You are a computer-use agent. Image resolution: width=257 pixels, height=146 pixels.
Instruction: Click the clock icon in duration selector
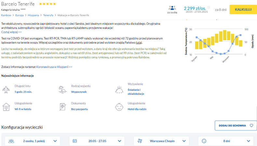pos(204,141)
